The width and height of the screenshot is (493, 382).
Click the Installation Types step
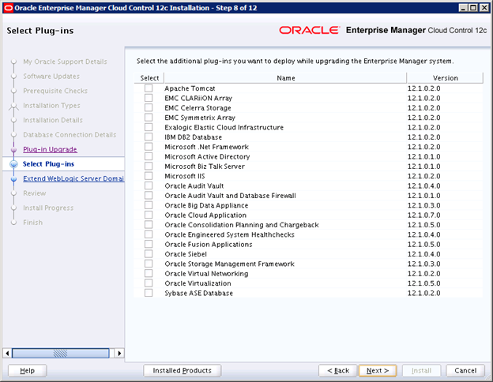click(x=51, y=106)
